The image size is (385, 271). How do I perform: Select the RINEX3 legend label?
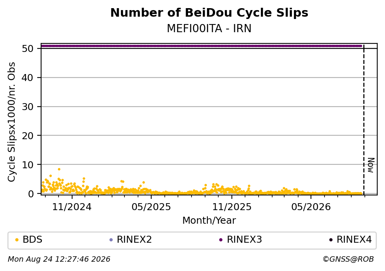(x=244, y=240)
